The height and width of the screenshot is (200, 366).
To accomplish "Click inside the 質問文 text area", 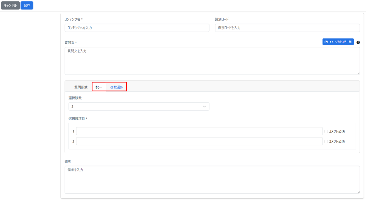I will click(x=212, y=61).
